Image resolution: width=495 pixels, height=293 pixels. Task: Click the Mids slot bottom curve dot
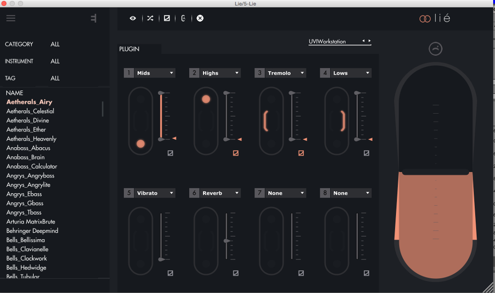point(141,144)
